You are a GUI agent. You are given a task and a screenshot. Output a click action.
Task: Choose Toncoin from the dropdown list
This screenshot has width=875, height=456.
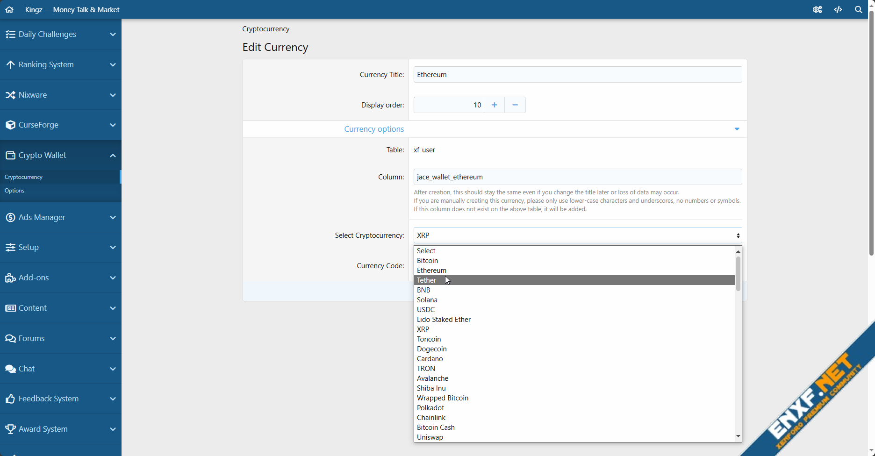pos(574,339)
